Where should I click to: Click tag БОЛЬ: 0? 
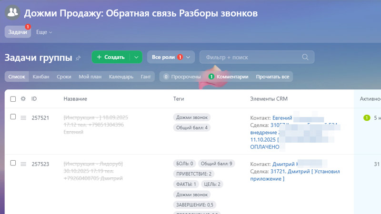(x=185, y=164)
